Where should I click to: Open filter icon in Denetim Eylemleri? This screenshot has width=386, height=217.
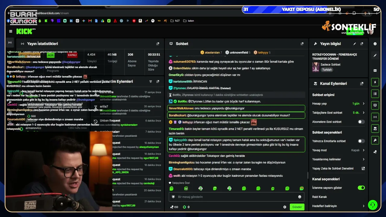click(x=151, y=81)
